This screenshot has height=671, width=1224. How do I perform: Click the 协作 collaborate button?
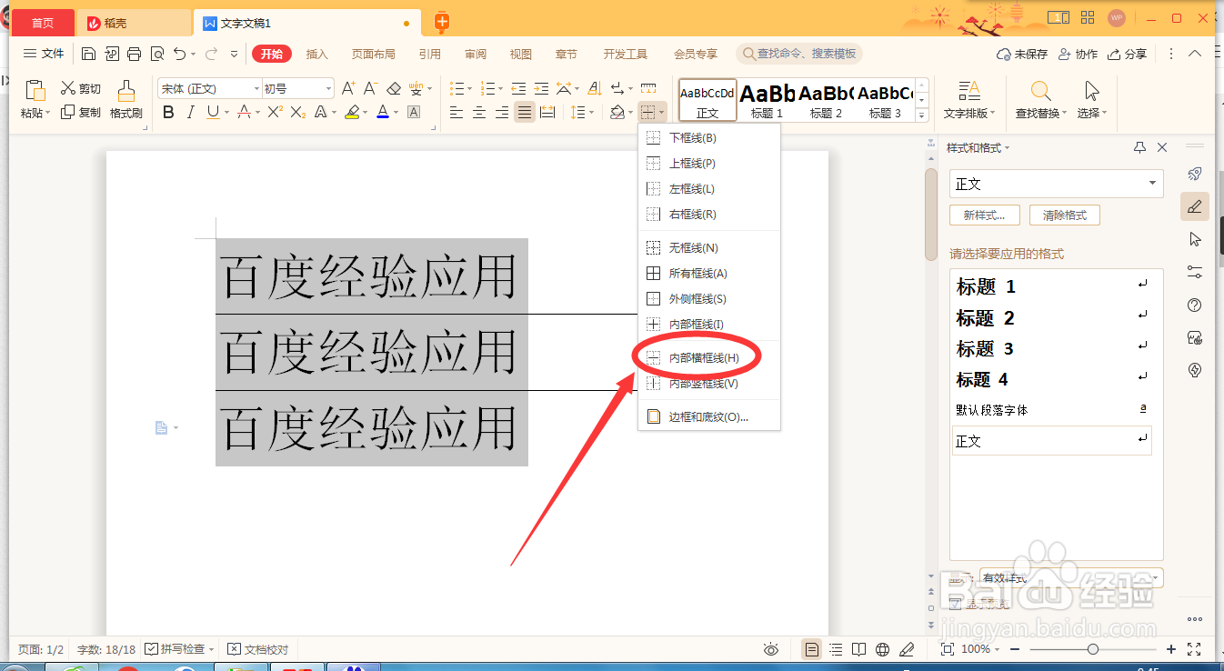click(x=1079, y=55)
